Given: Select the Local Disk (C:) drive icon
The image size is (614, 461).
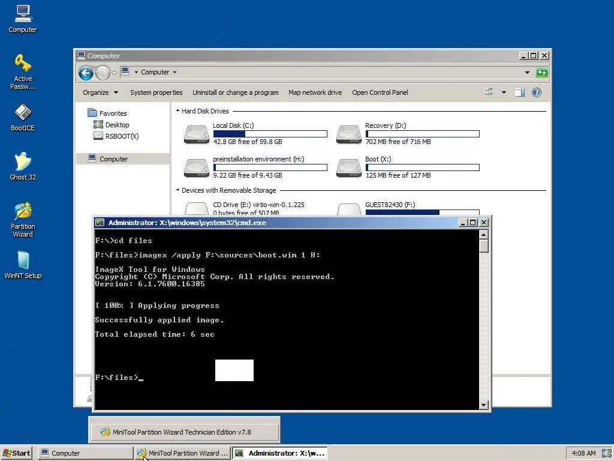Looking at the screenshot, I should 197,134.
